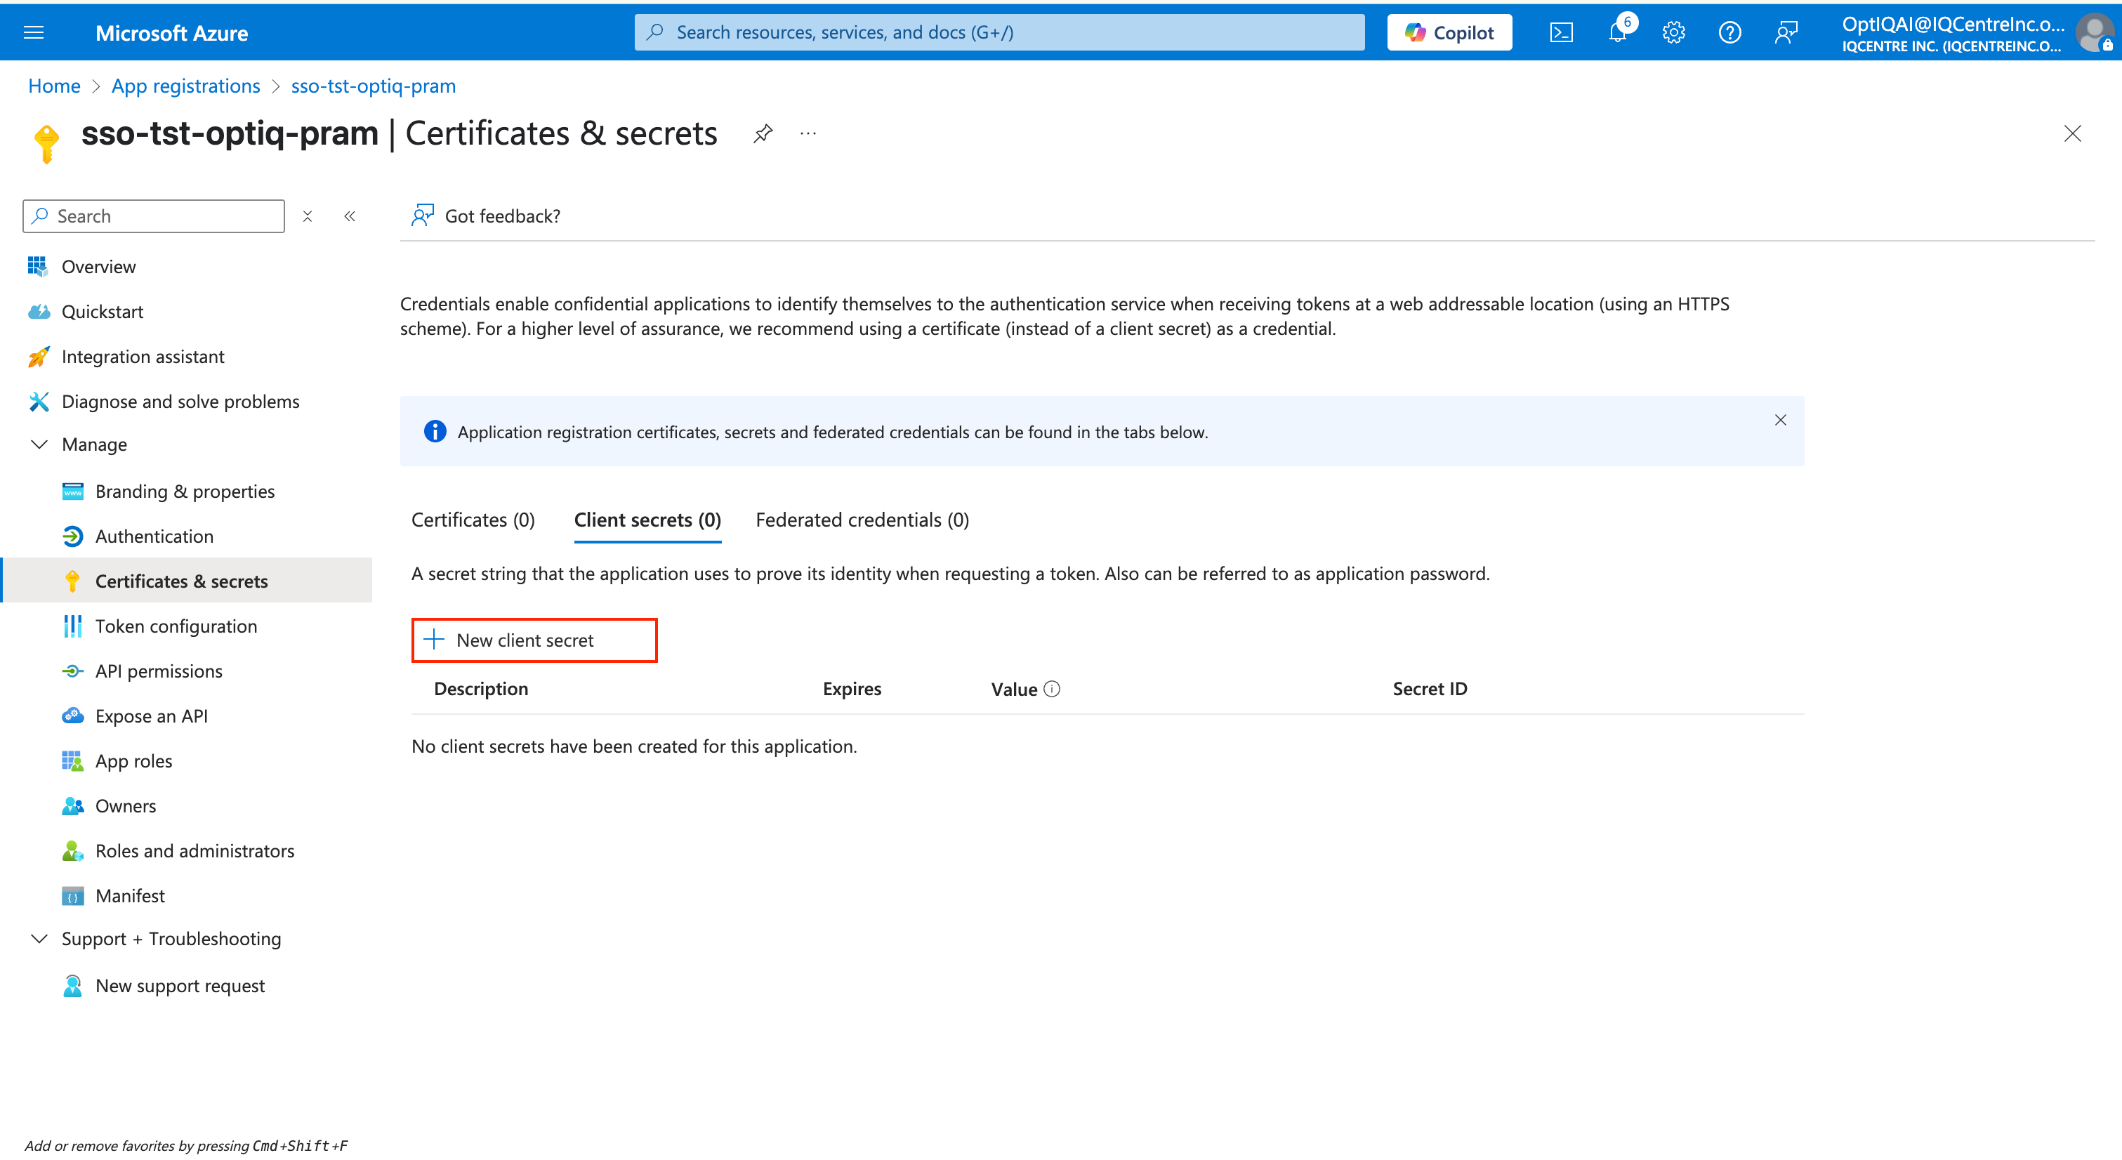Click Got feedback? link
2122x1160 pixels.
pyautogui.click(x=486, y=216)
